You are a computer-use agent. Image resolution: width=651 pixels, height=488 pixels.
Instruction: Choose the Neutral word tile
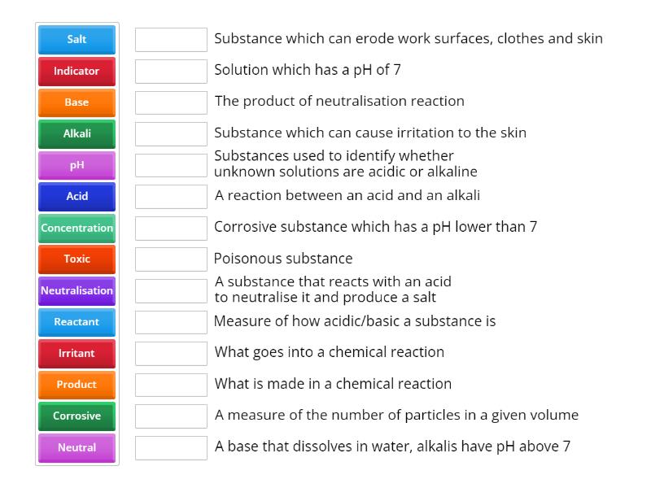[x=76, y=447]
